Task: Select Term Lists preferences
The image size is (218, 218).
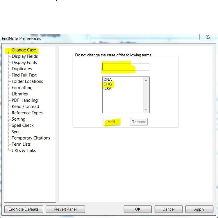Action: (x=21, y=144)
